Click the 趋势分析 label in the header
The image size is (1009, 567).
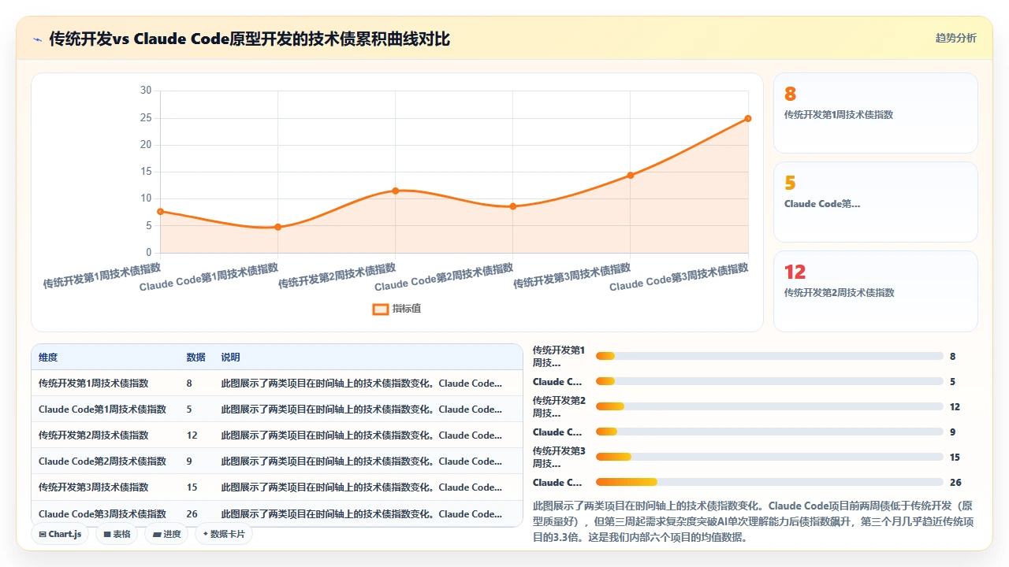click(955, 38)
